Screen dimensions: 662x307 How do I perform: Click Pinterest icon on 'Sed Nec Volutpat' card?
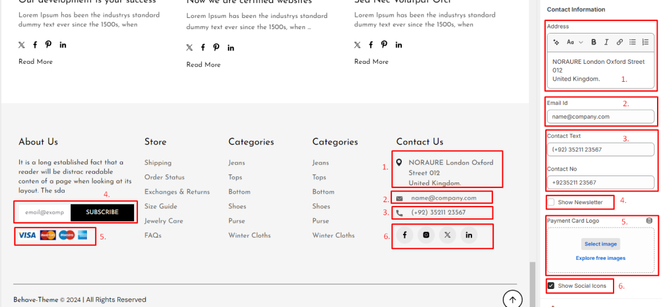coord(384,45)
